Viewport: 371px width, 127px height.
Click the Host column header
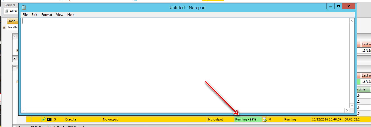coord(11,21)
